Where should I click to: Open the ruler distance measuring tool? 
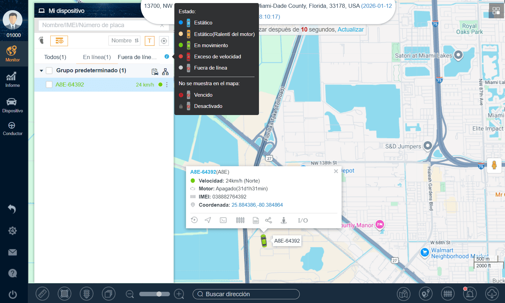tap(42, 293)
